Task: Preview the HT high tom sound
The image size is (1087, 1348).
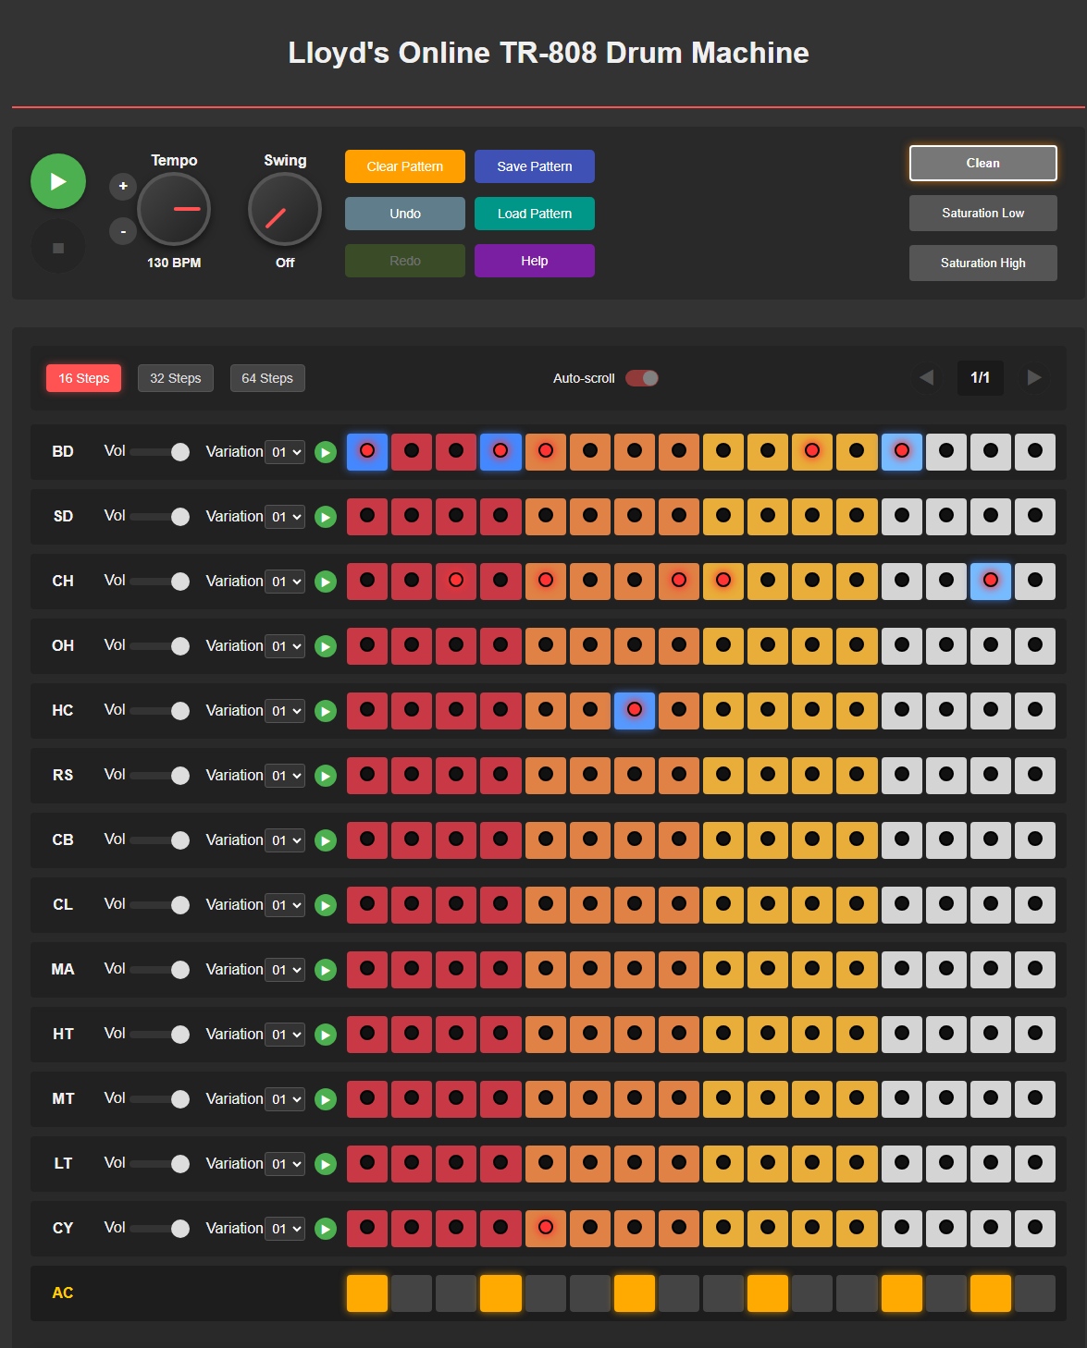Action: [326, 1035]
